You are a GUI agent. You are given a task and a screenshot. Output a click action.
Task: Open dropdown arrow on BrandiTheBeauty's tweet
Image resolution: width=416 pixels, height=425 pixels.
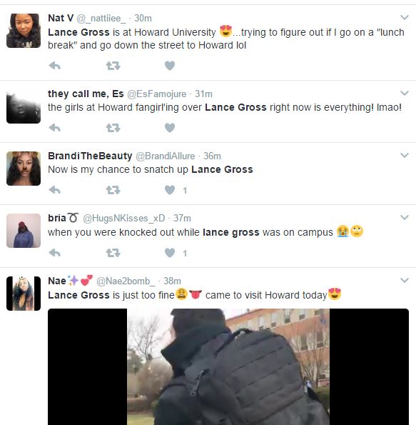pos(405,155)
